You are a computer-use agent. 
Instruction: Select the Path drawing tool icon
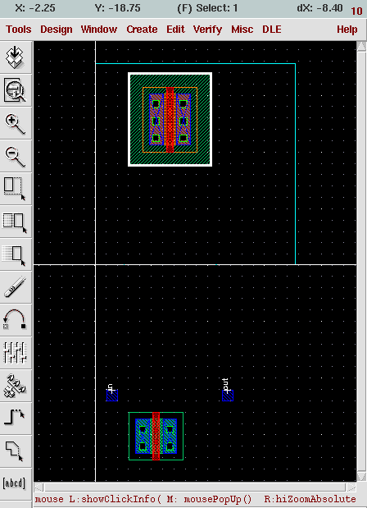(16, 419)
